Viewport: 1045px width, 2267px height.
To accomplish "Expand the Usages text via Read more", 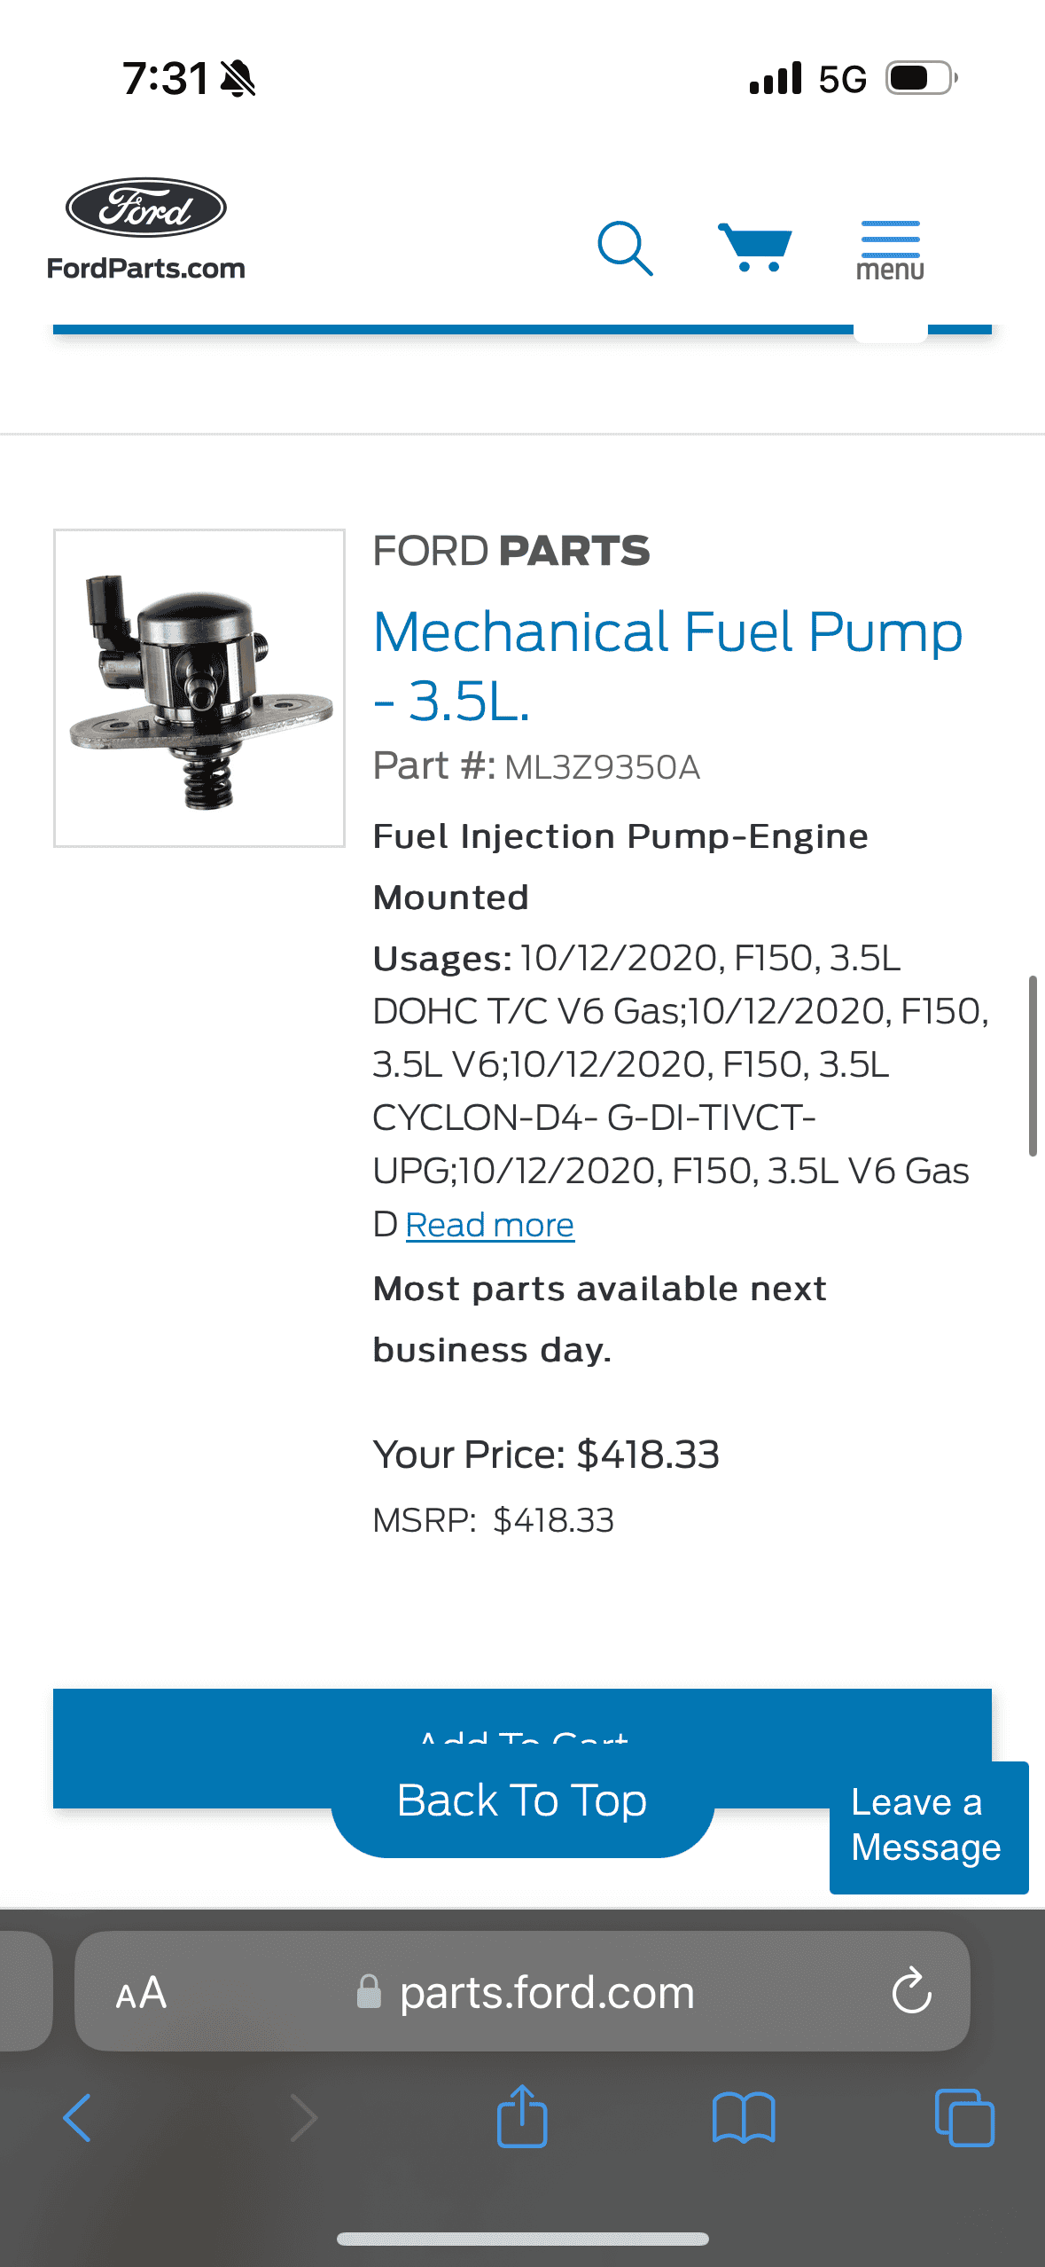I will 489,1225.
